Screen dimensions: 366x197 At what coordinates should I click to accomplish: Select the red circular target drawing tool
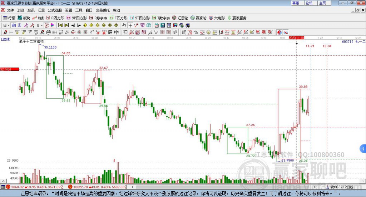tap(73, 32)
